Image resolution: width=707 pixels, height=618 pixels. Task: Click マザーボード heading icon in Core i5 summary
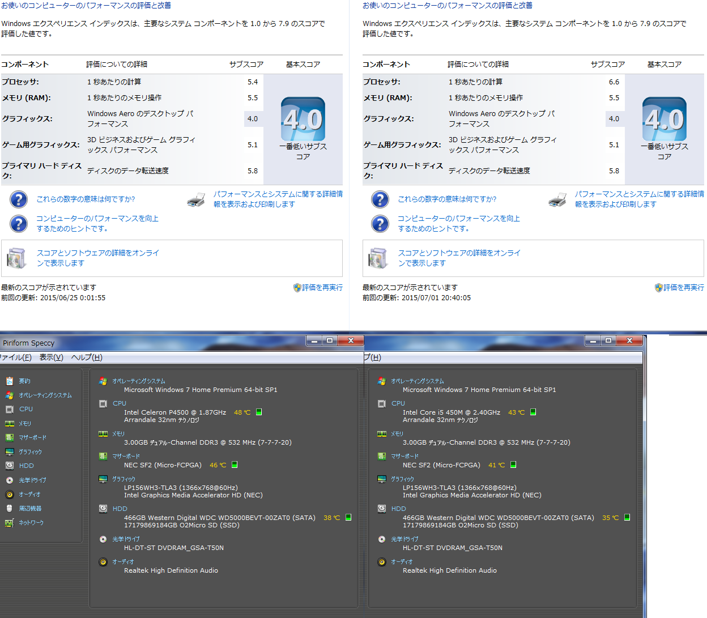tap(382, 456)
